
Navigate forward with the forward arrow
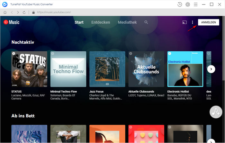click(x=18, y=12)
